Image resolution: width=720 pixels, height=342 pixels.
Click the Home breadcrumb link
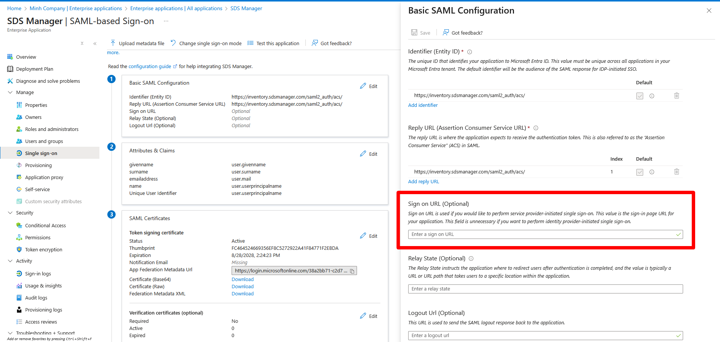click(x=14, y=8)
